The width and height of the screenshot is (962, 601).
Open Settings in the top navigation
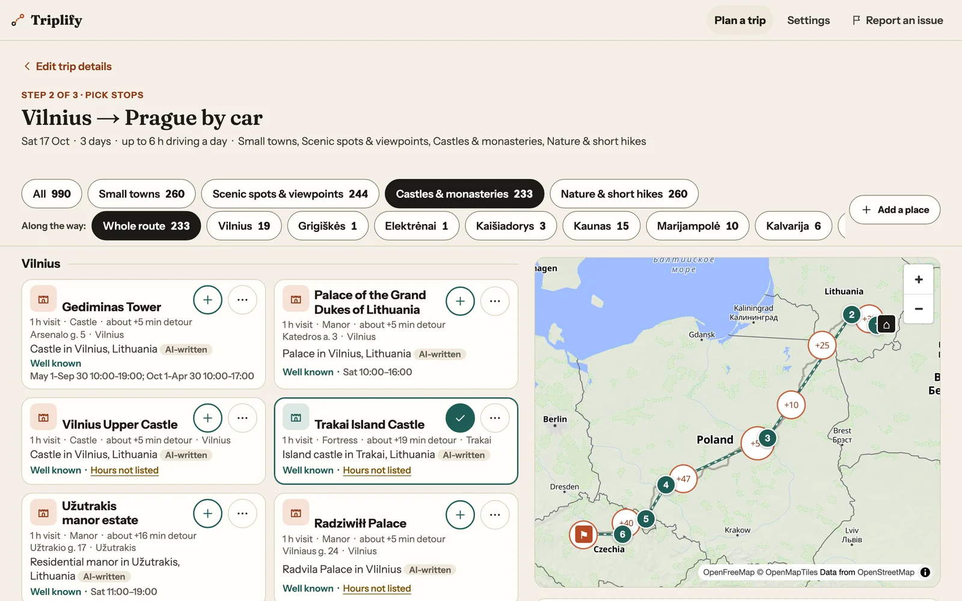pos(808,20)
